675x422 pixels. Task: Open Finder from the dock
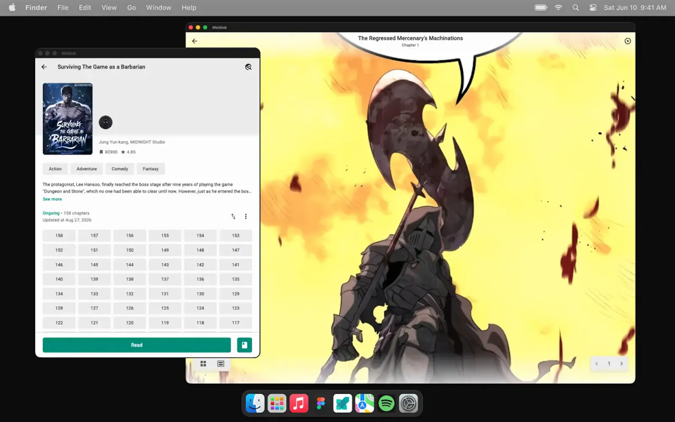tap(255, 403)
